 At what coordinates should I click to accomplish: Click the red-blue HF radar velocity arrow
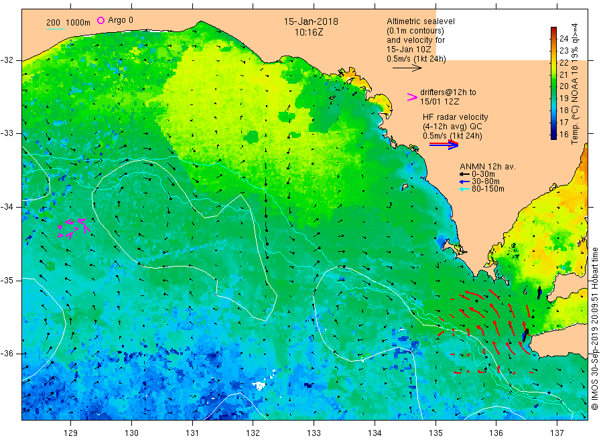444,145
